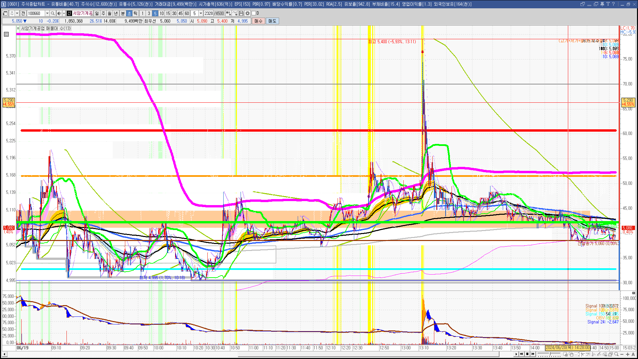Toggle the 분 (minute) period button
The height and width of the screenshot is (359, 638).
[123, 13]
